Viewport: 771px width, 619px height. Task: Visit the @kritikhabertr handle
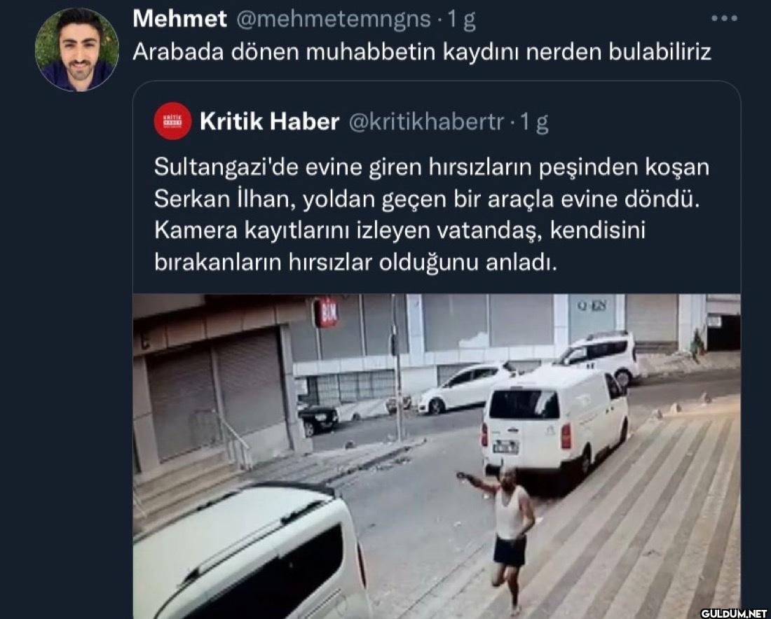point(426,122)
